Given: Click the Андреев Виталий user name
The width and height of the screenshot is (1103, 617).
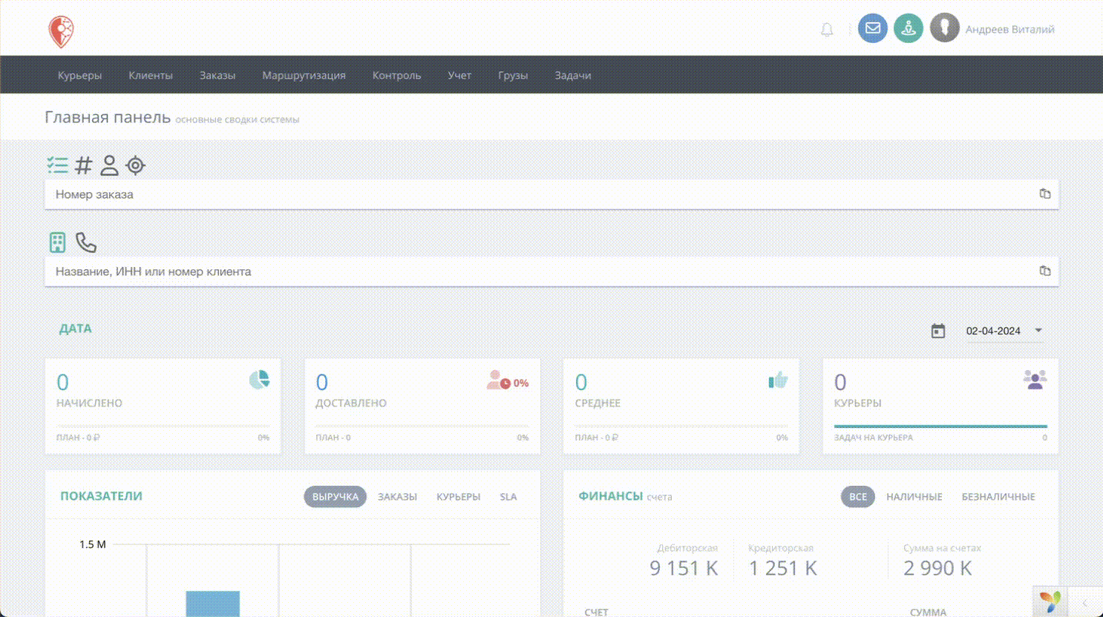Looking at the screenshot, I should point(1009,30).
